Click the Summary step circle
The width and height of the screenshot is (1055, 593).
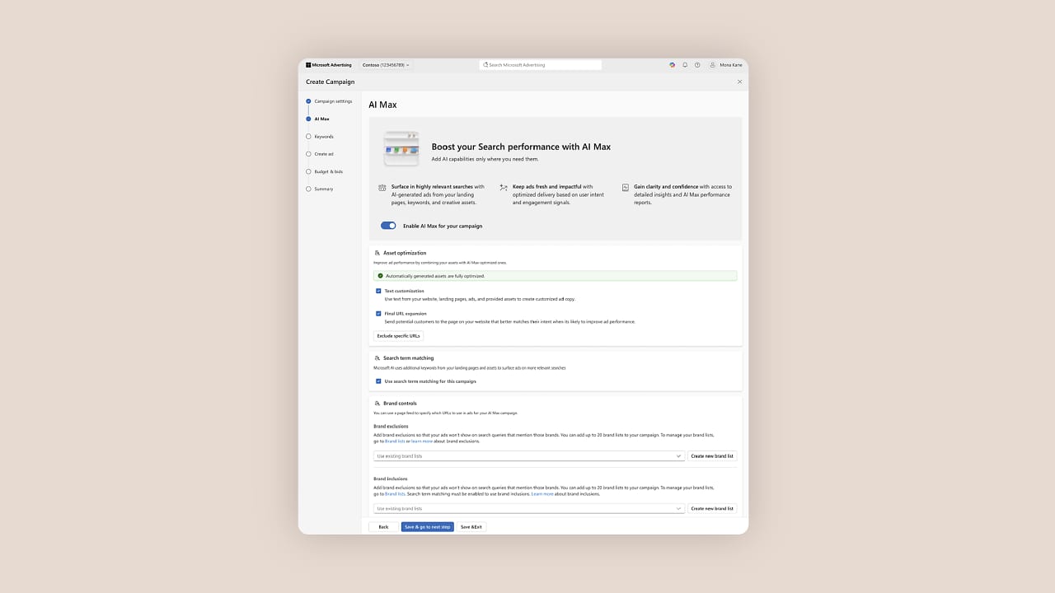click(308, 189)
